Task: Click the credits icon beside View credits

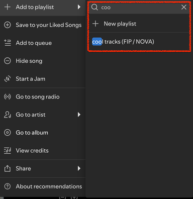Action: click(x=7, y=150)
